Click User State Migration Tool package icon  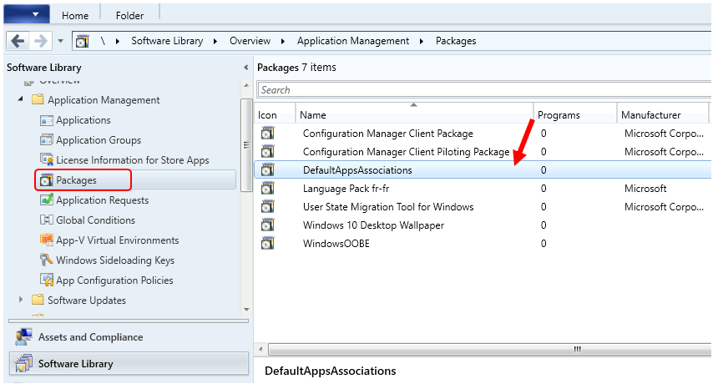267,206
